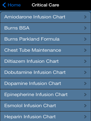Screen dimensions: 91x121
Task: Tap the arrow icon next to Burns BSA
Action: [85, 28]
